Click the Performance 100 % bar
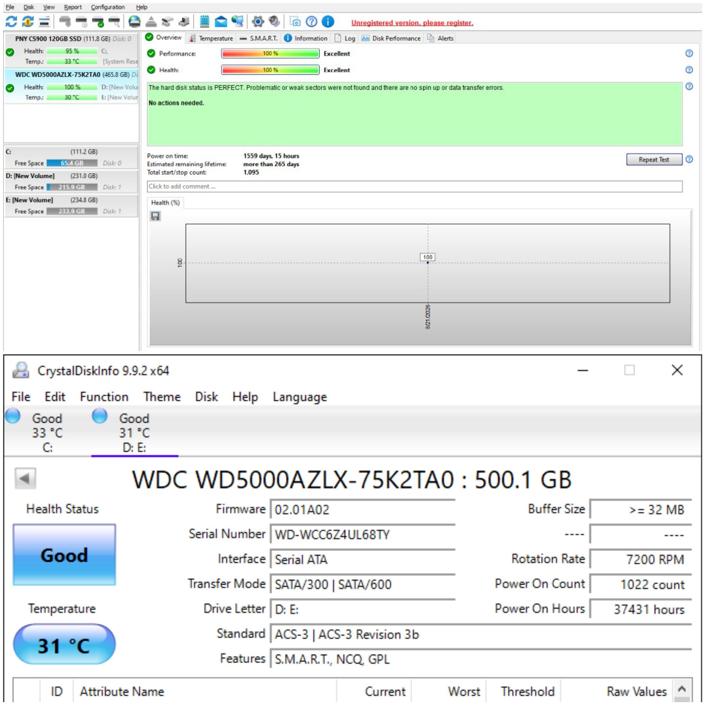Image resolution: width=705 pixels, height=705 pixels. 270,53
